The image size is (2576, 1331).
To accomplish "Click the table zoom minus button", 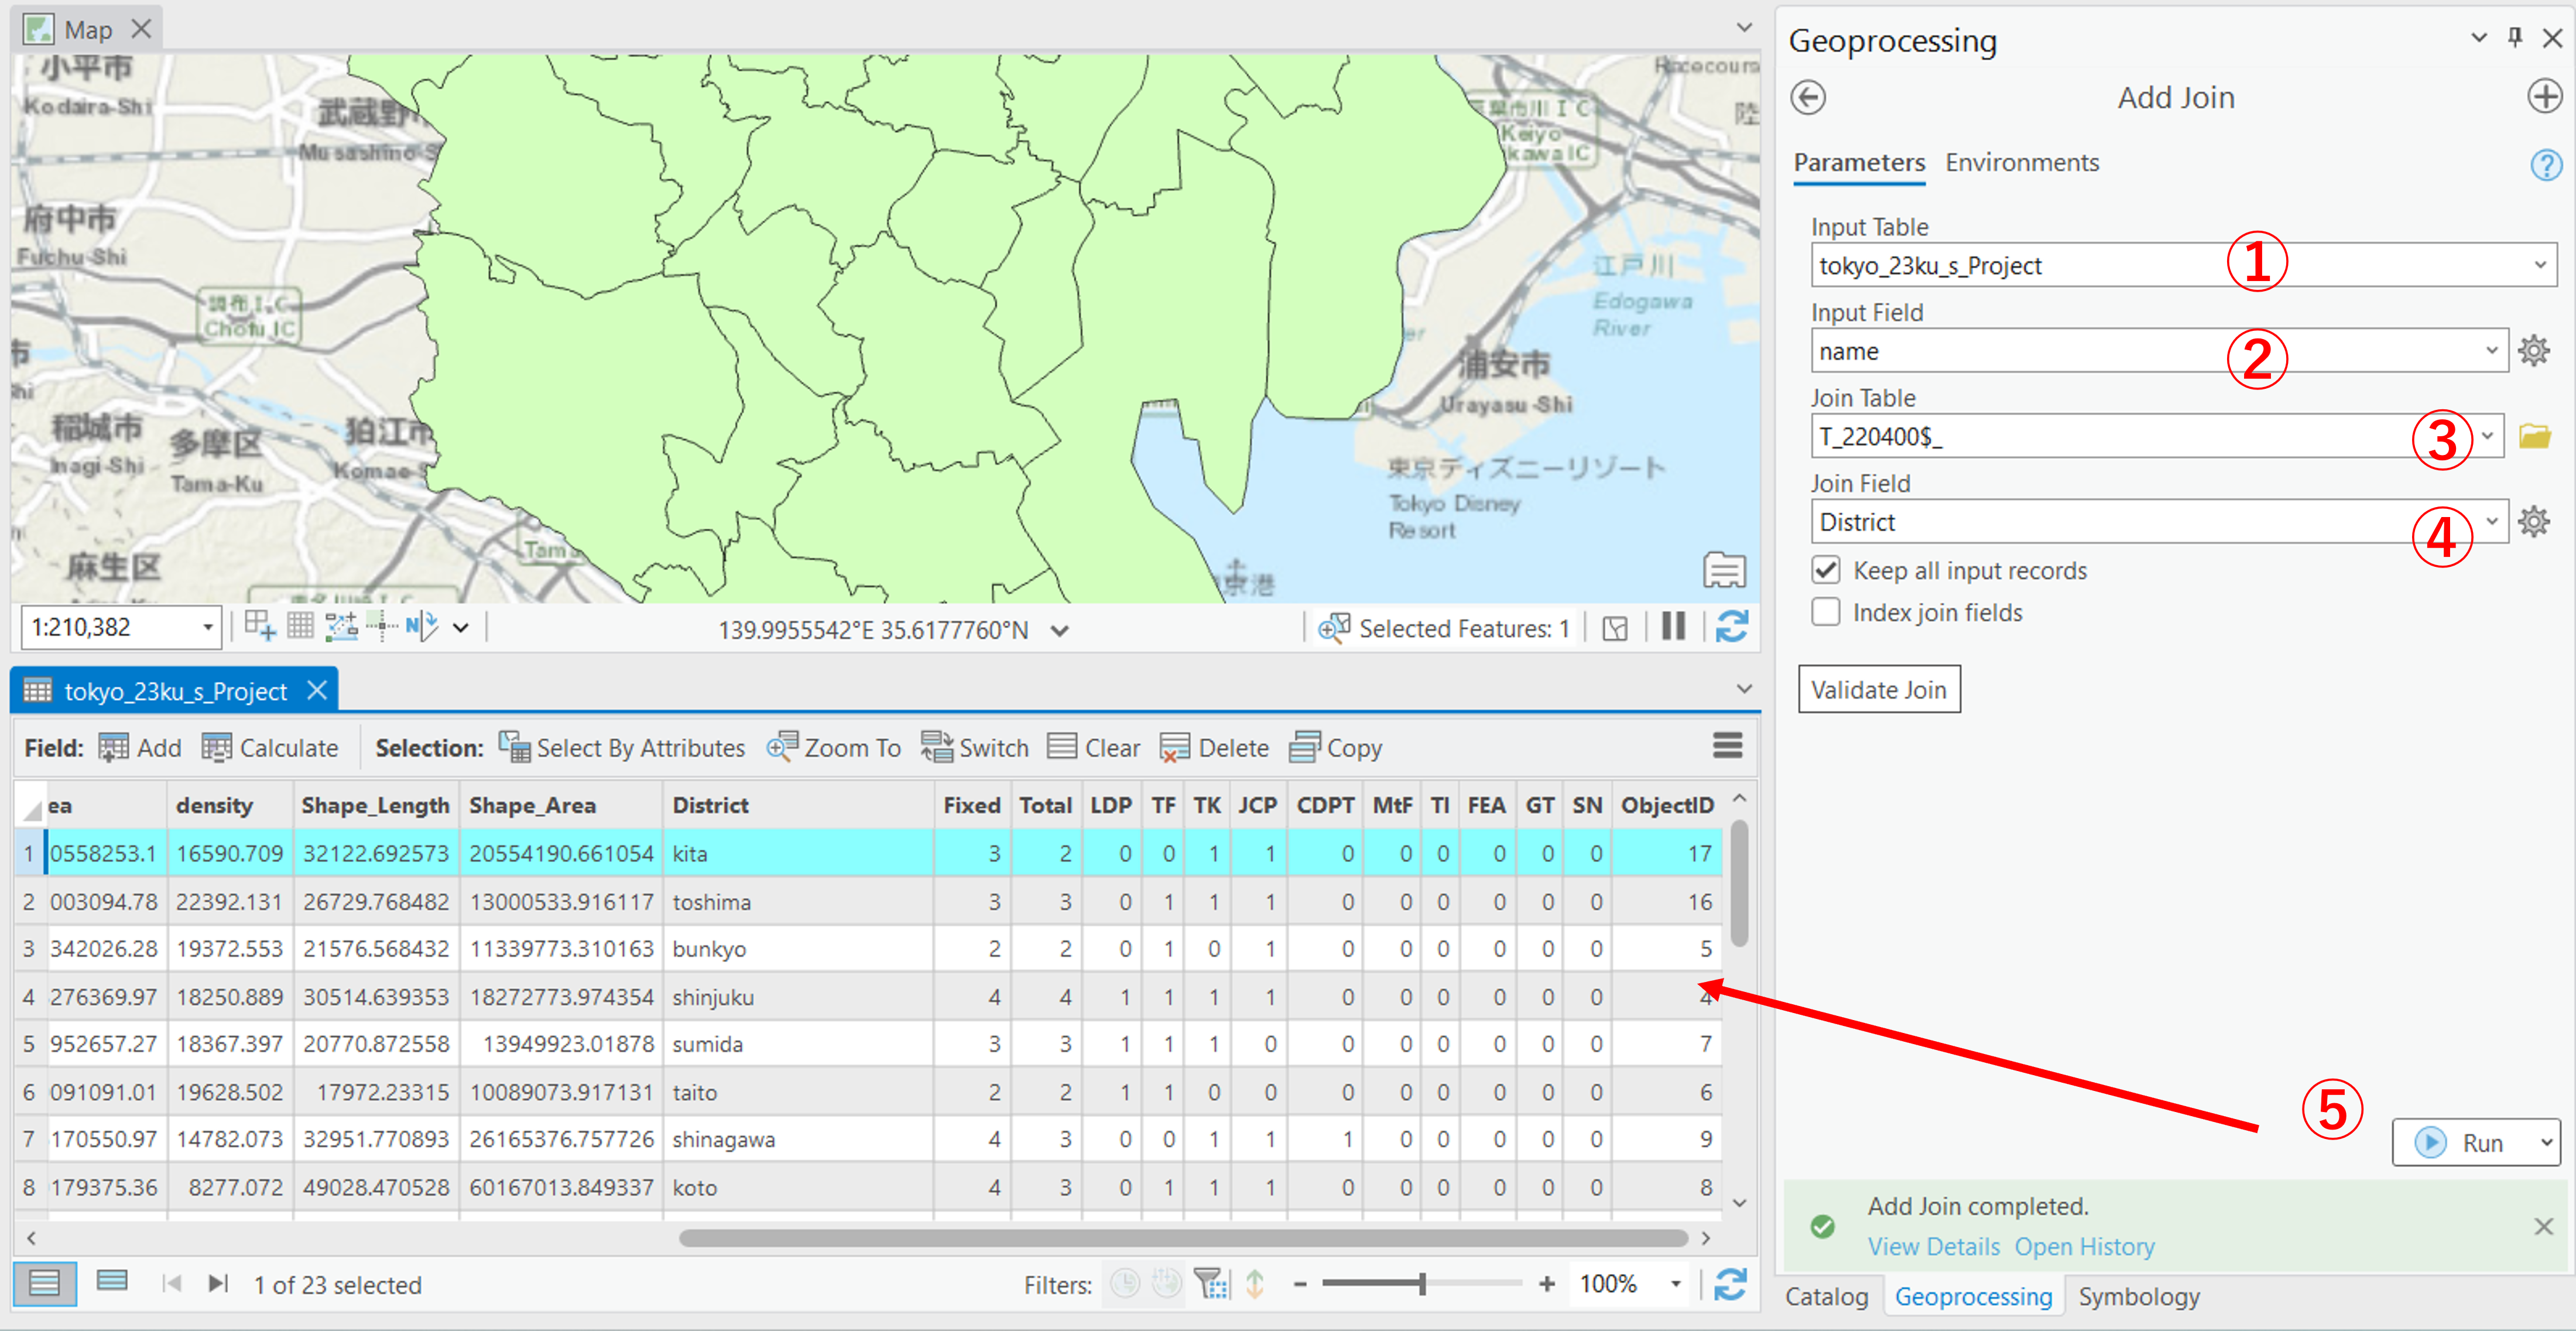I will pyautogui.click(x=1300, y=1284).
